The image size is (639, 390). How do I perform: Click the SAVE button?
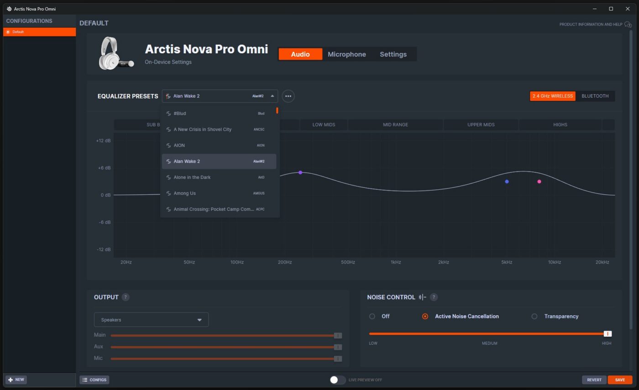[620, 380]
